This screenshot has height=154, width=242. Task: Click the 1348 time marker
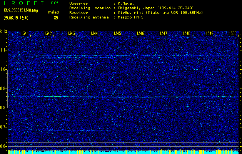coord(187,33)
